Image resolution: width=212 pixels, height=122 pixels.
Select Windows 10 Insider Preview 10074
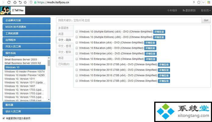(x=24, y=72)
